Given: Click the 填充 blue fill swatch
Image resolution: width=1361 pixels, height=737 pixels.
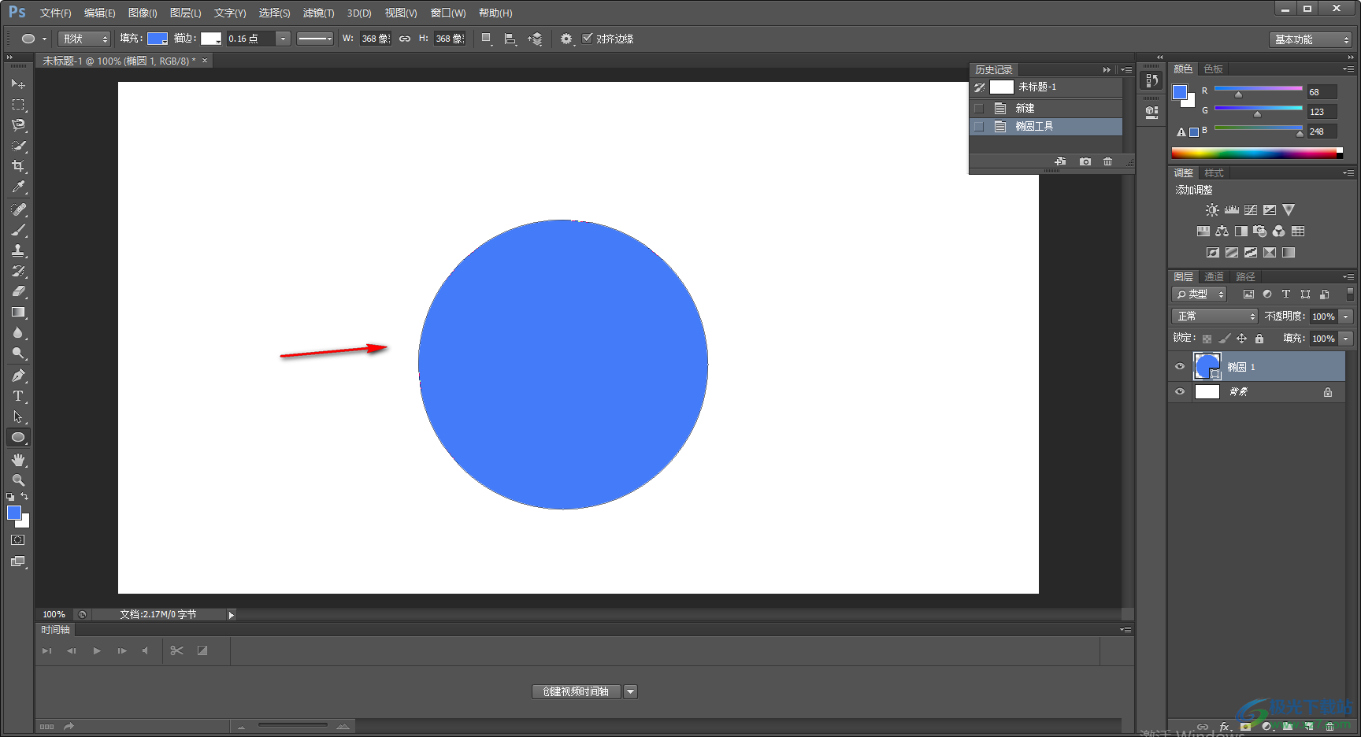Looking at the screenshot, I should (x=158, y=39).
